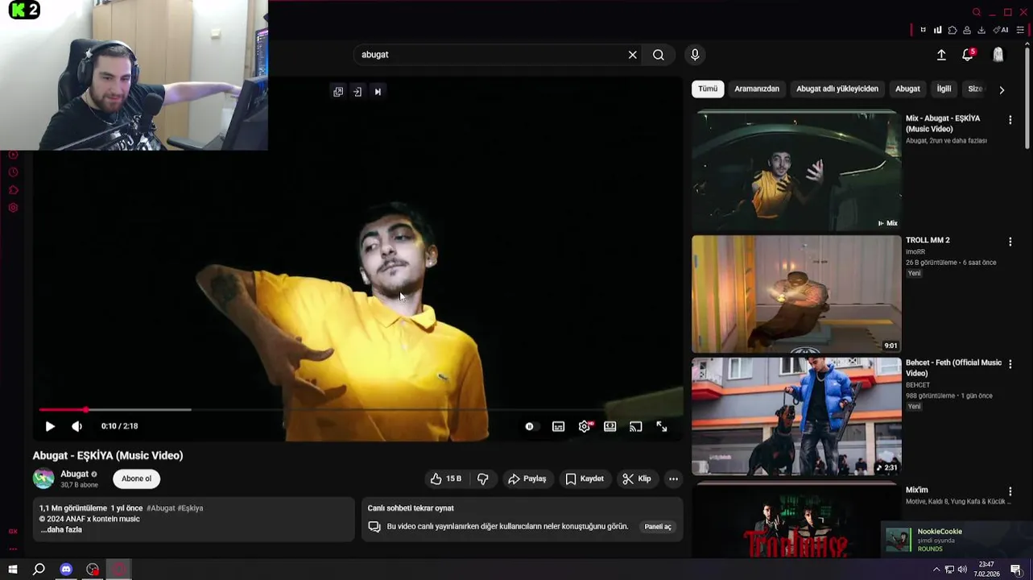Run search with magnifier icon

pyautogui.click(x=659, y=55)
